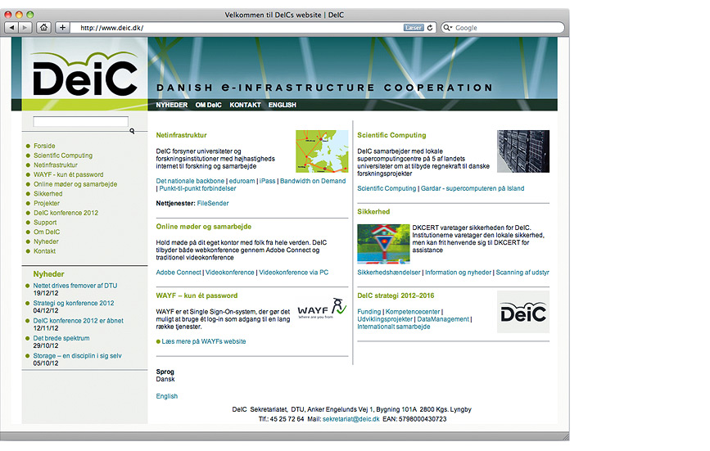Open the iPass link
This screenshot has width=710, height=451.
267,181
